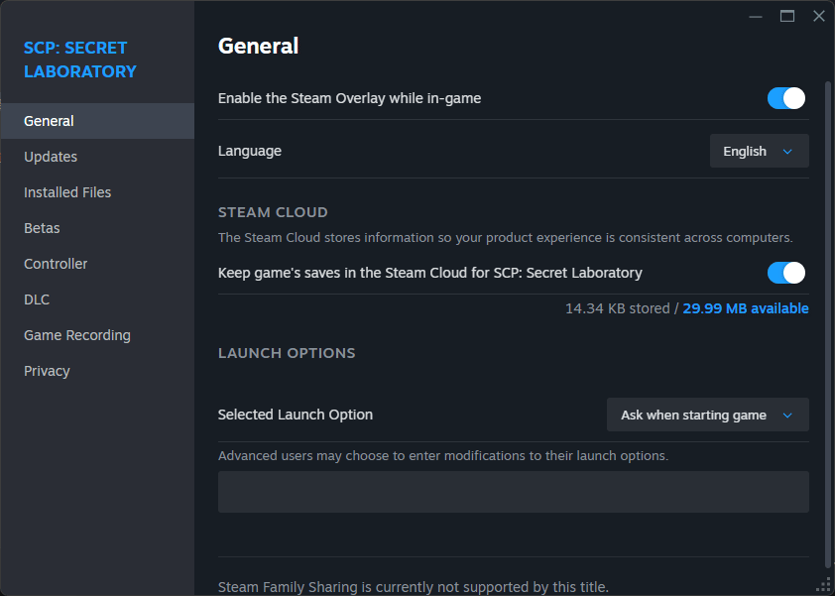The width and height of the screenshot is (835, 596).
Task: Select the General tab in sidebar
Action: coord(97,121)
